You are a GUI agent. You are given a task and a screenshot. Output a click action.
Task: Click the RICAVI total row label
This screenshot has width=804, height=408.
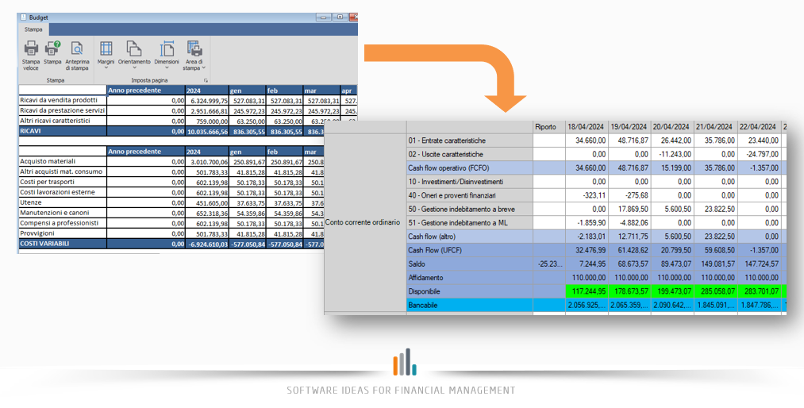63,131
